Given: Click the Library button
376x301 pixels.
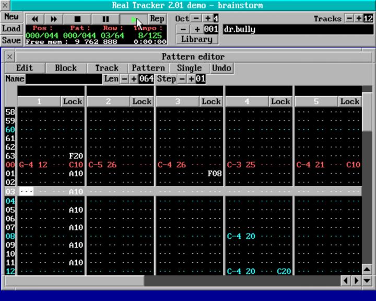Looking at the screenshot, I should [196, 39].
